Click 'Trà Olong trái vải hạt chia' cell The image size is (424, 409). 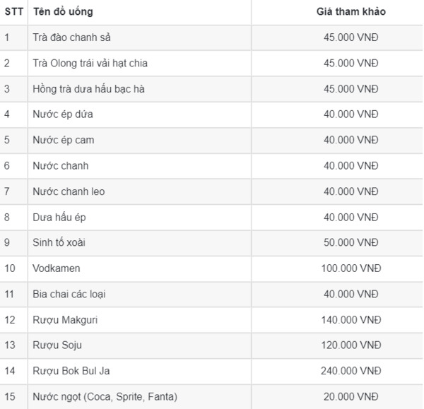90,63
